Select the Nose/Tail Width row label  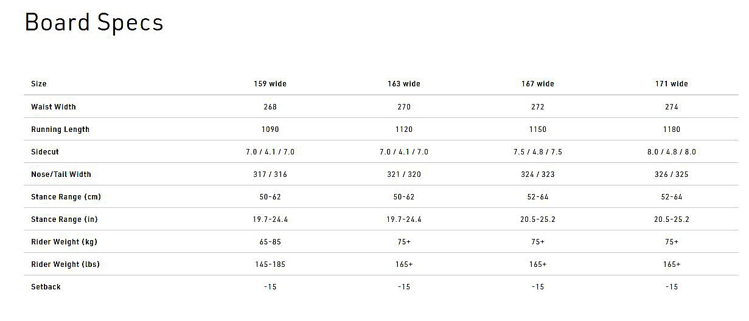[x=61, y=174]
